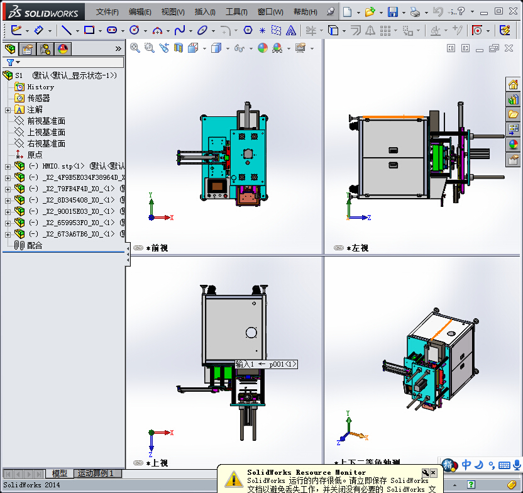
Task: Select the Convert Entities tool
Action: (x=333, y=30)
